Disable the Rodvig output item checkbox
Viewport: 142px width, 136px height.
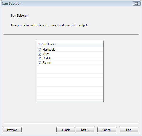point(40,58)
